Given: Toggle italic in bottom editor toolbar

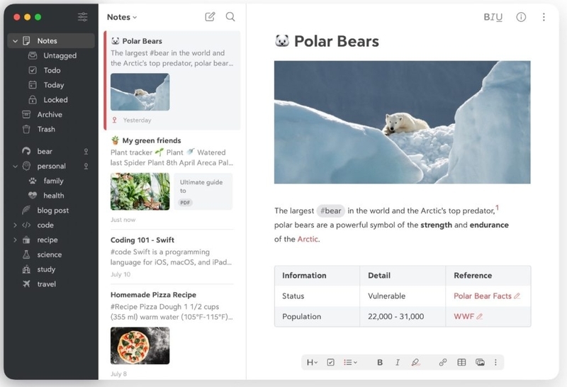Looking at the screenshot, I should pyautogui.click(x=398, y=362).
